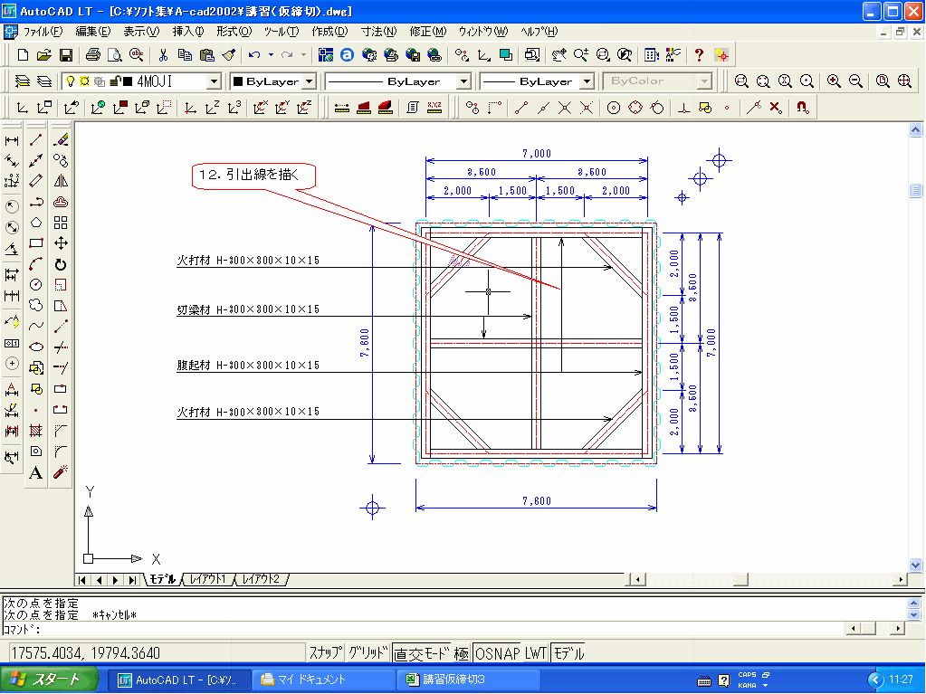Image resolution: width=926 pixels, height=694 pixels.
Task: Open the Layers manager icon
Action: 23,81
